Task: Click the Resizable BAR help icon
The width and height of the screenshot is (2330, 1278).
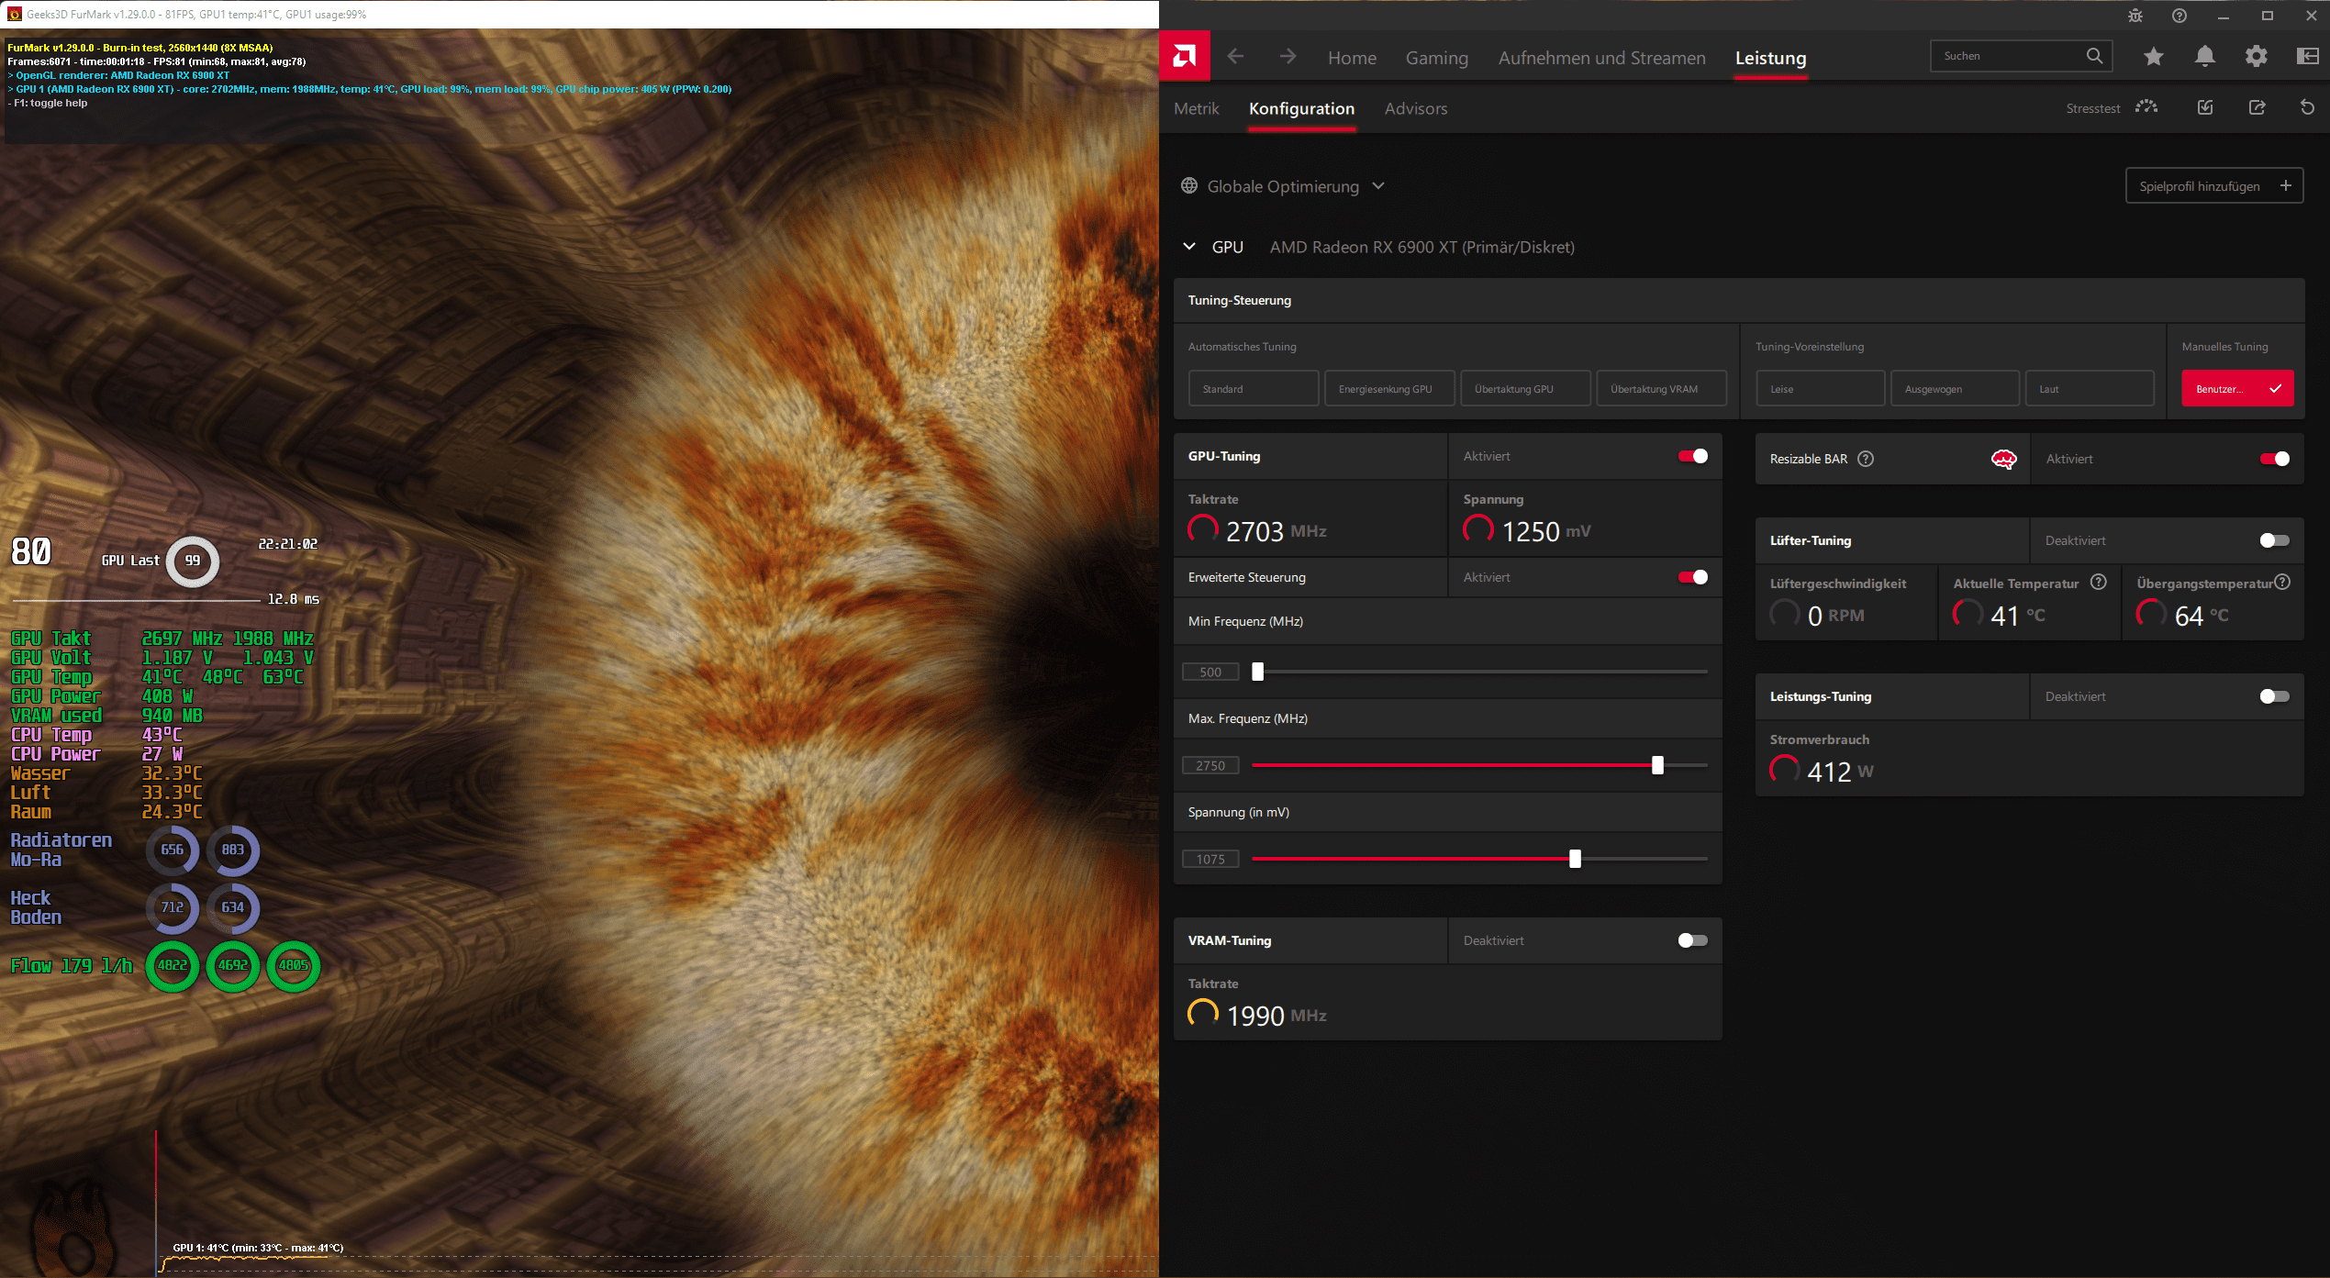Action: click(x=1866, y=459)
